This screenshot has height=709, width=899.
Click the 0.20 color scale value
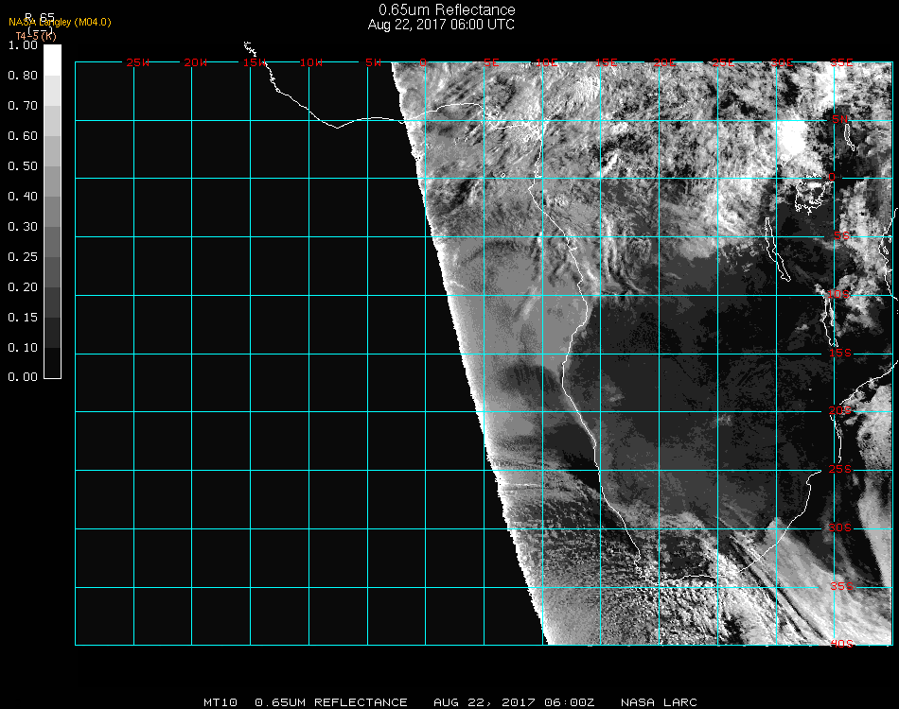point(23,287)
